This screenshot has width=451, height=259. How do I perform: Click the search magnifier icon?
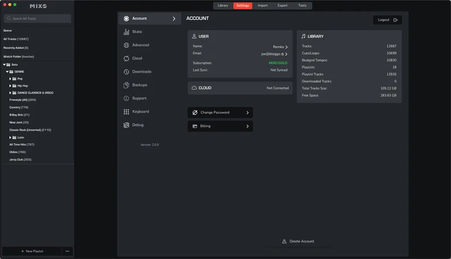pyautogui.click(x=9, y=19)
